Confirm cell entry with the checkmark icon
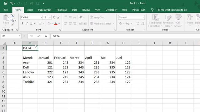 39,36
